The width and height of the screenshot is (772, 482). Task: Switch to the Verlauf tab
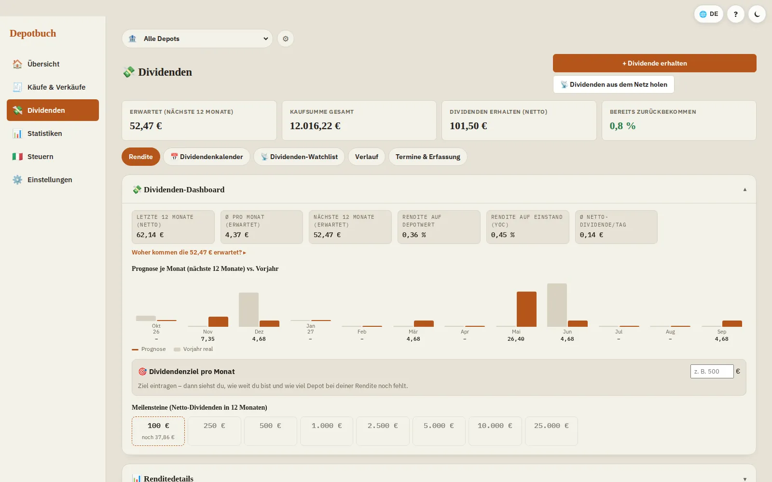[367, 157]
